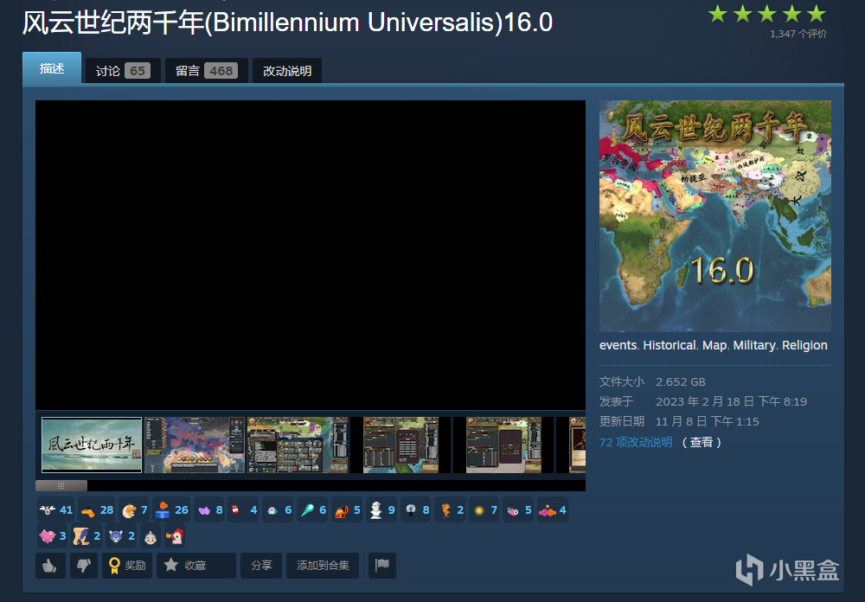The image size is (865, 602).
Task: Click the rooster head award icon
Action: coord(175,535)
